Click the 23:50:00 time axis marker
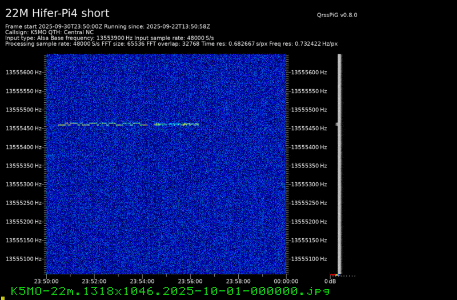The height and width of the screenshot is (300, 457). click(46, 281)
